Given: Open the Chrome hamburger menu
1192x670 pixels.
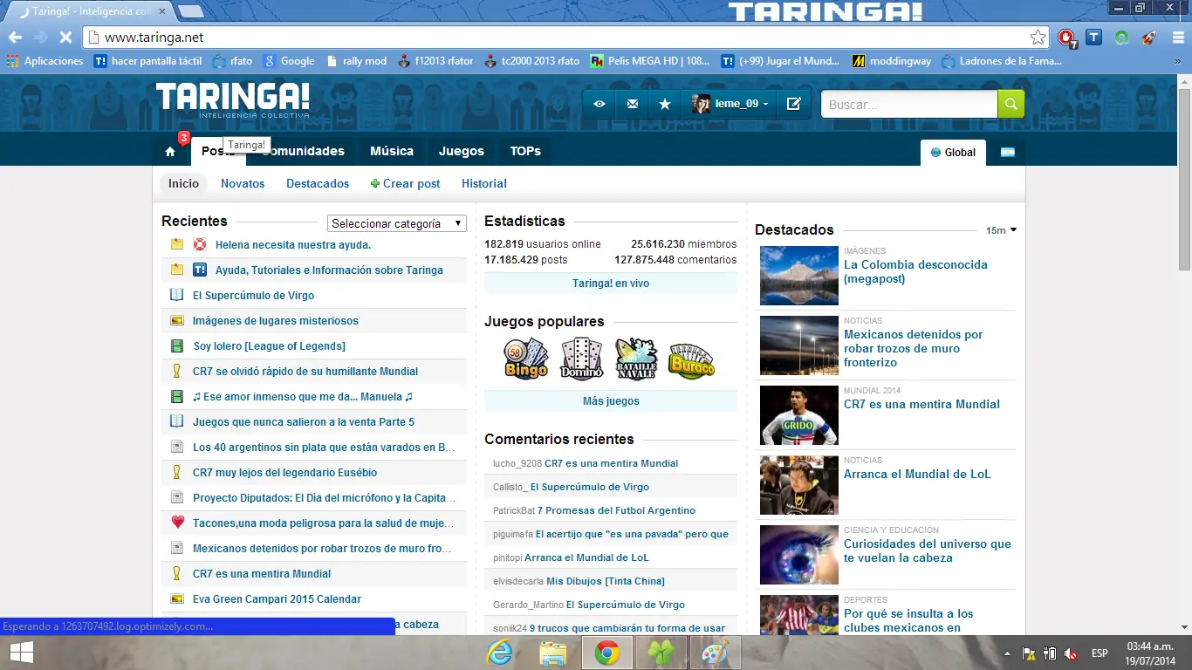Looking at the screenshot, I should point(1176,38).
